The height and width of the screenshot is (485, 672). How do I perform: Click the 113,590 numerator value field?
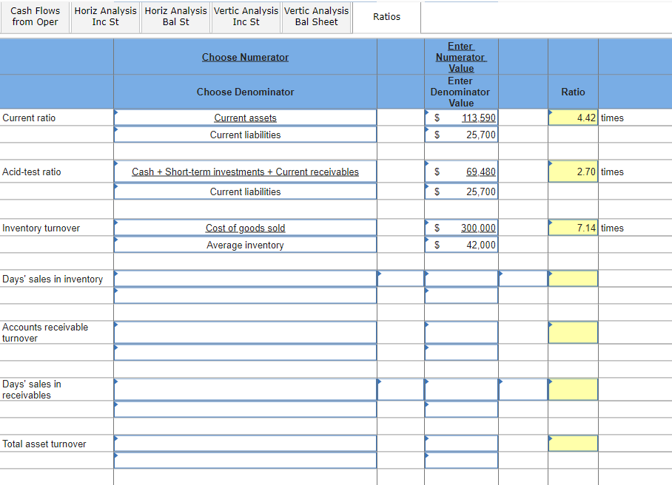click(x=462, y=118)
